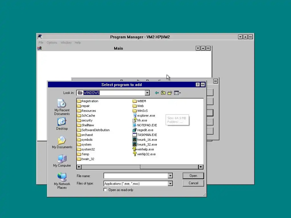291x218 pixels.
Task: Expand the File name dropdown arrow
Action: tap(171, 176)
